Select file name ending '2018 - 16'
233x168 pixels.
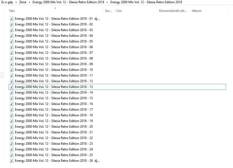coord(54,104)
